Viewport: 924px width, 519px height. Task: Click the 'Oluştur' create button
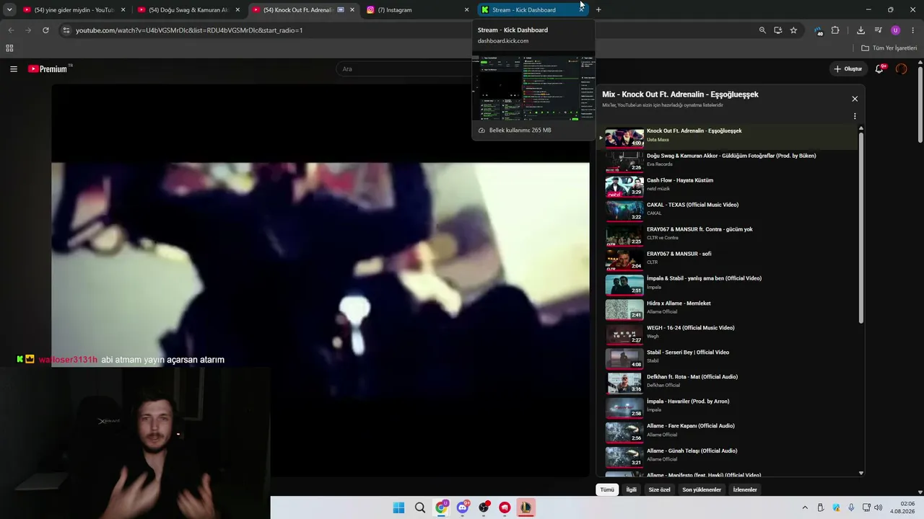coord(848,69)
